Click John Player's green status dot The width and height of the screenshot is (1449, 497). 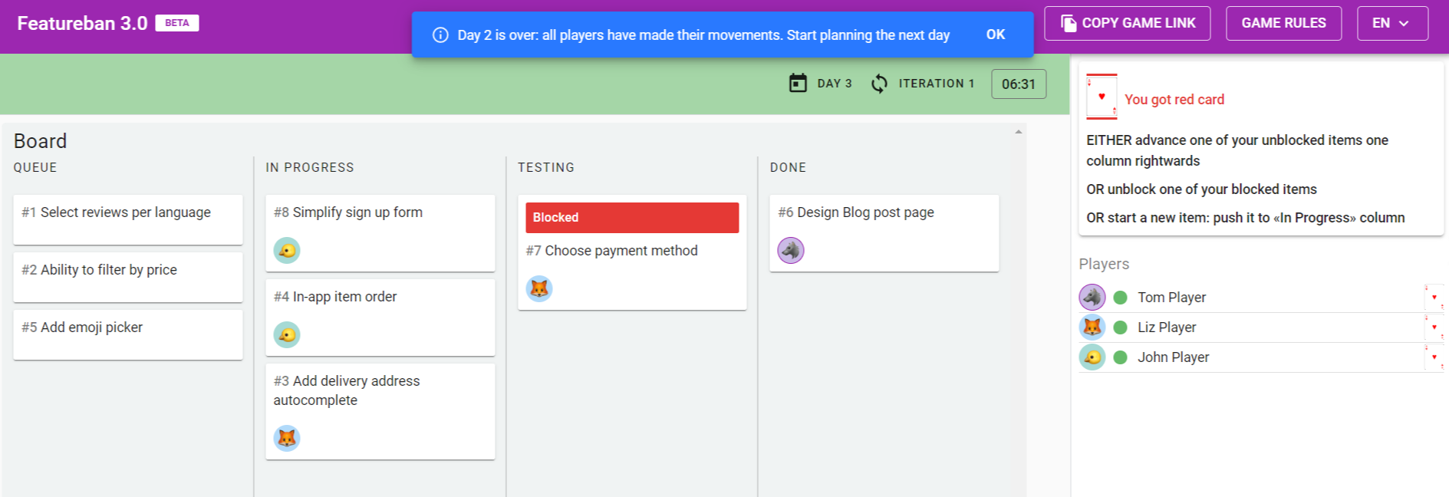pos(1120,357)
